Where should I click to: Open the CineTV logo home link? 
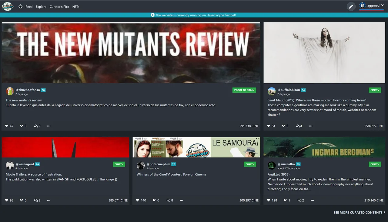click(8, 6)
